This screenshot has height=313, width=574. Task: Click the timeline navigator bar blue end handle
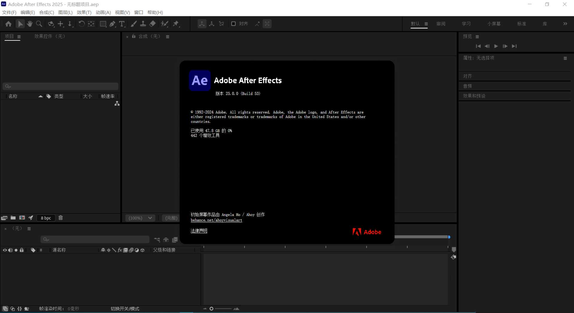click(x=449, y=237)
